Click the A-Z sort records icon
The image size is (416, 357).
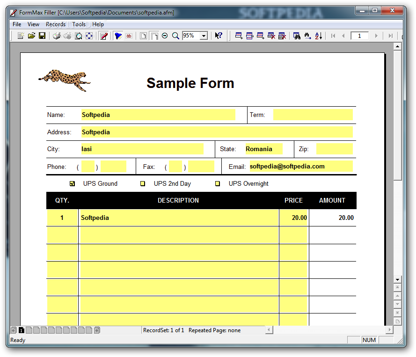coord(318,36)
